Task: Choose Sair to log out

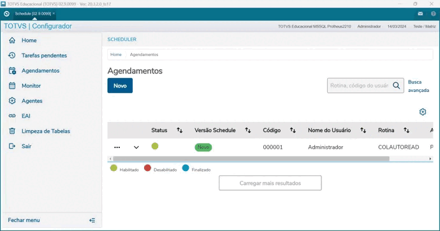Action: pos(26,146)
